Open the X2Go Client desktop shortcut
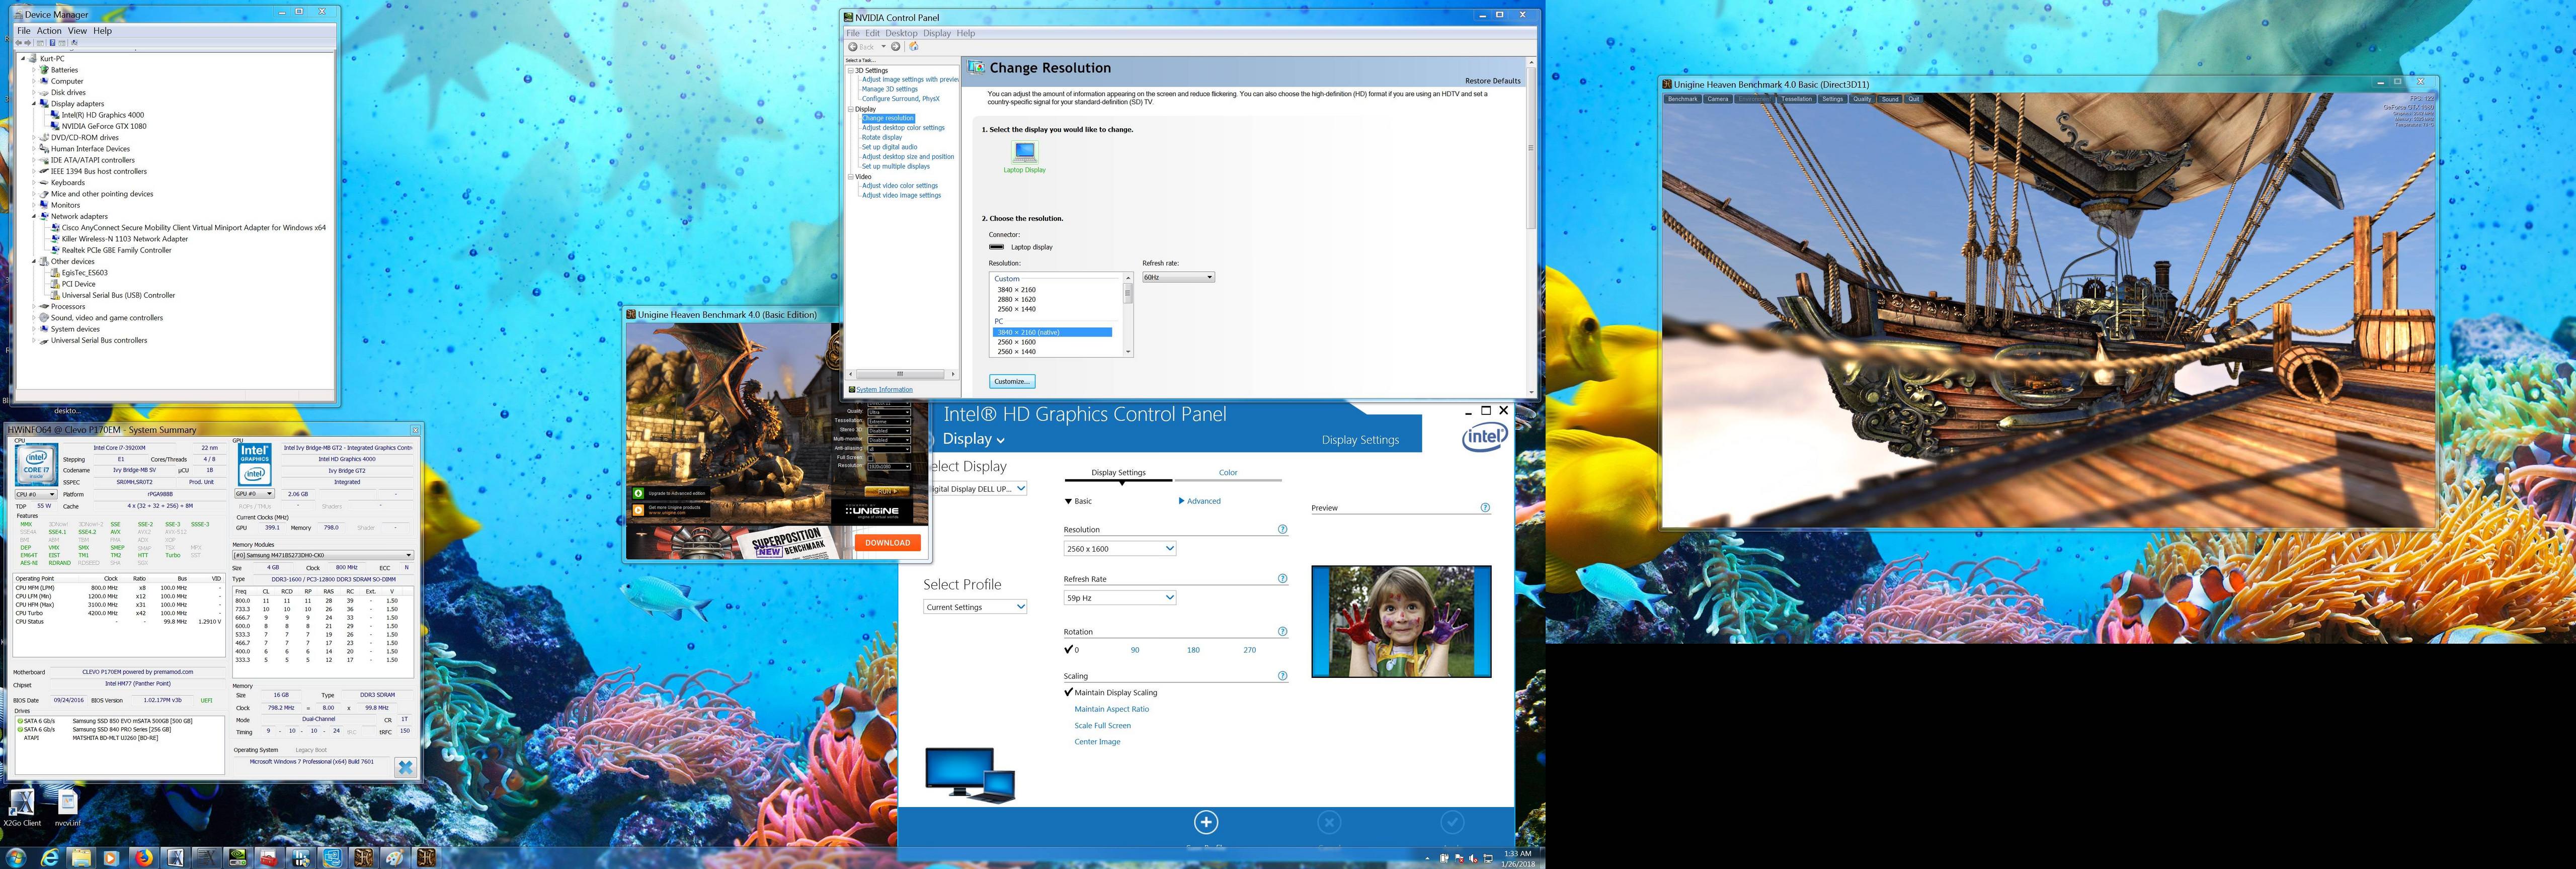This screenshot has height=869, width=2576. pos(22,808)
